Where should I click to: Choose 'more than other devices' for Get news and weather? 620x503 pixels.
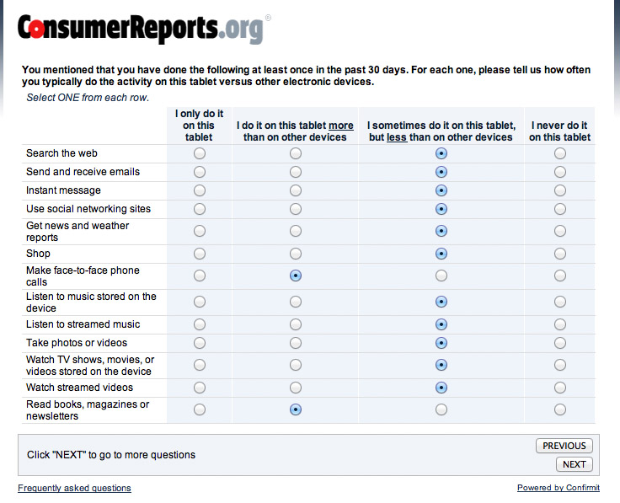pos(296,231)
